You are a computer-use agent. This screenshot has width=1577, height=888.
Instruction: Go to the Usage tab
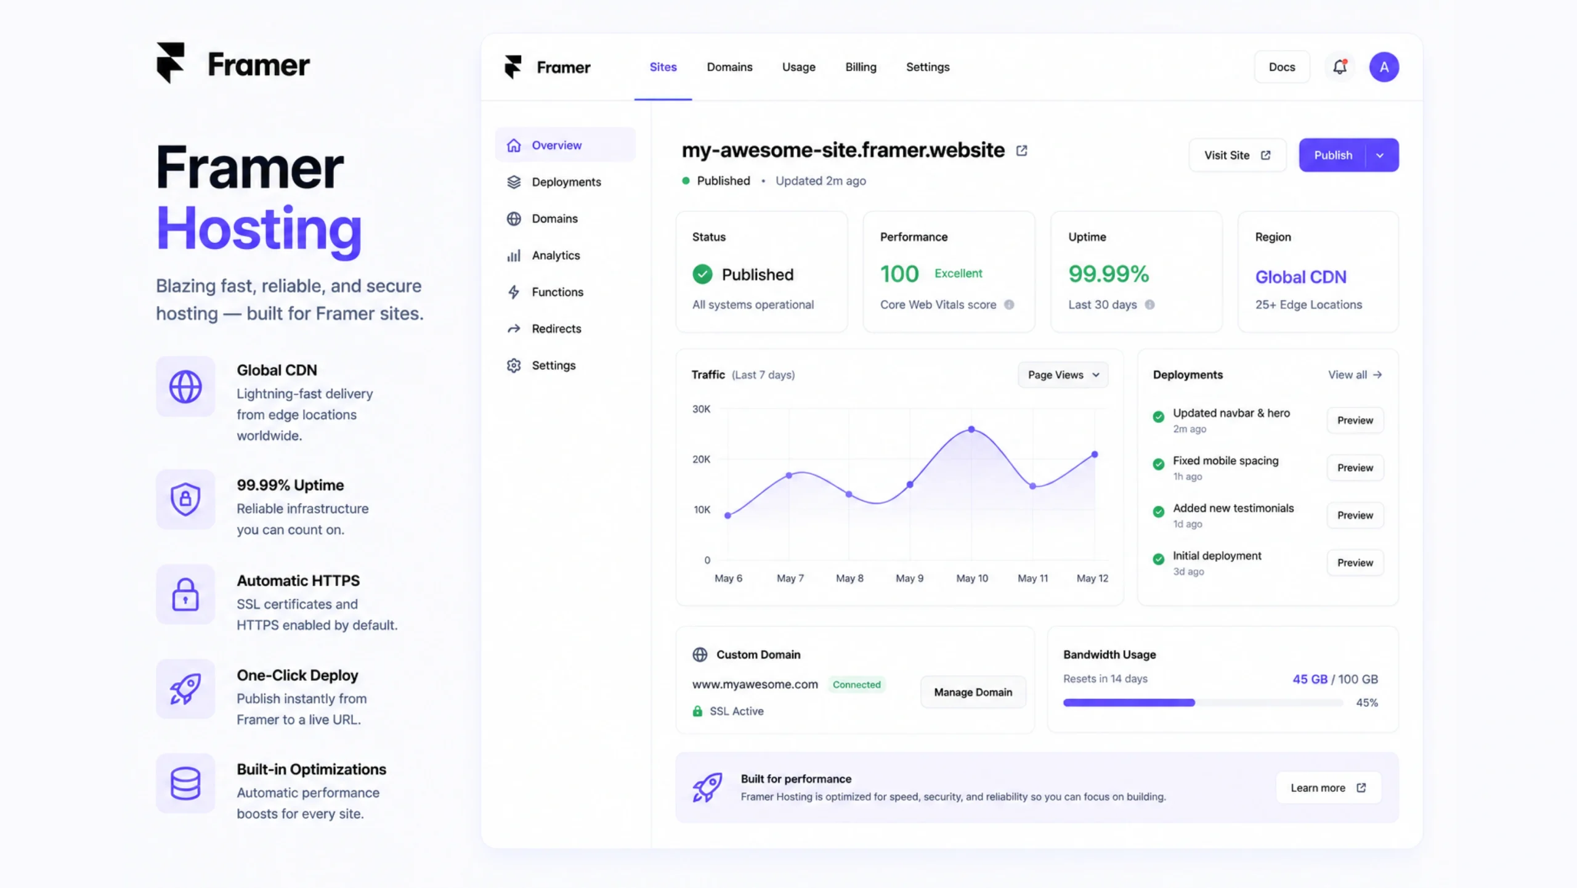coord(798,67)
